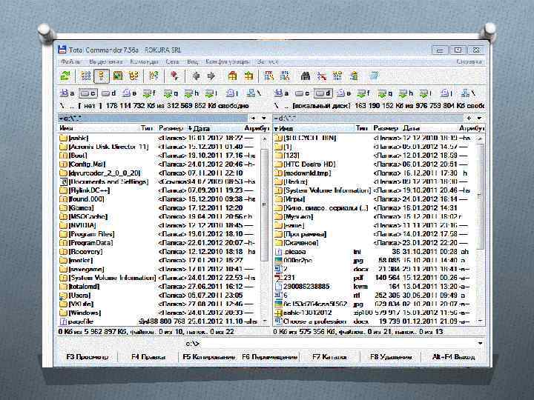Image resolution: width=534 pixels, height=400 pixels.
Task: Click F8 Удаление button
Action: pyautogui.click(x=391, y=357)
